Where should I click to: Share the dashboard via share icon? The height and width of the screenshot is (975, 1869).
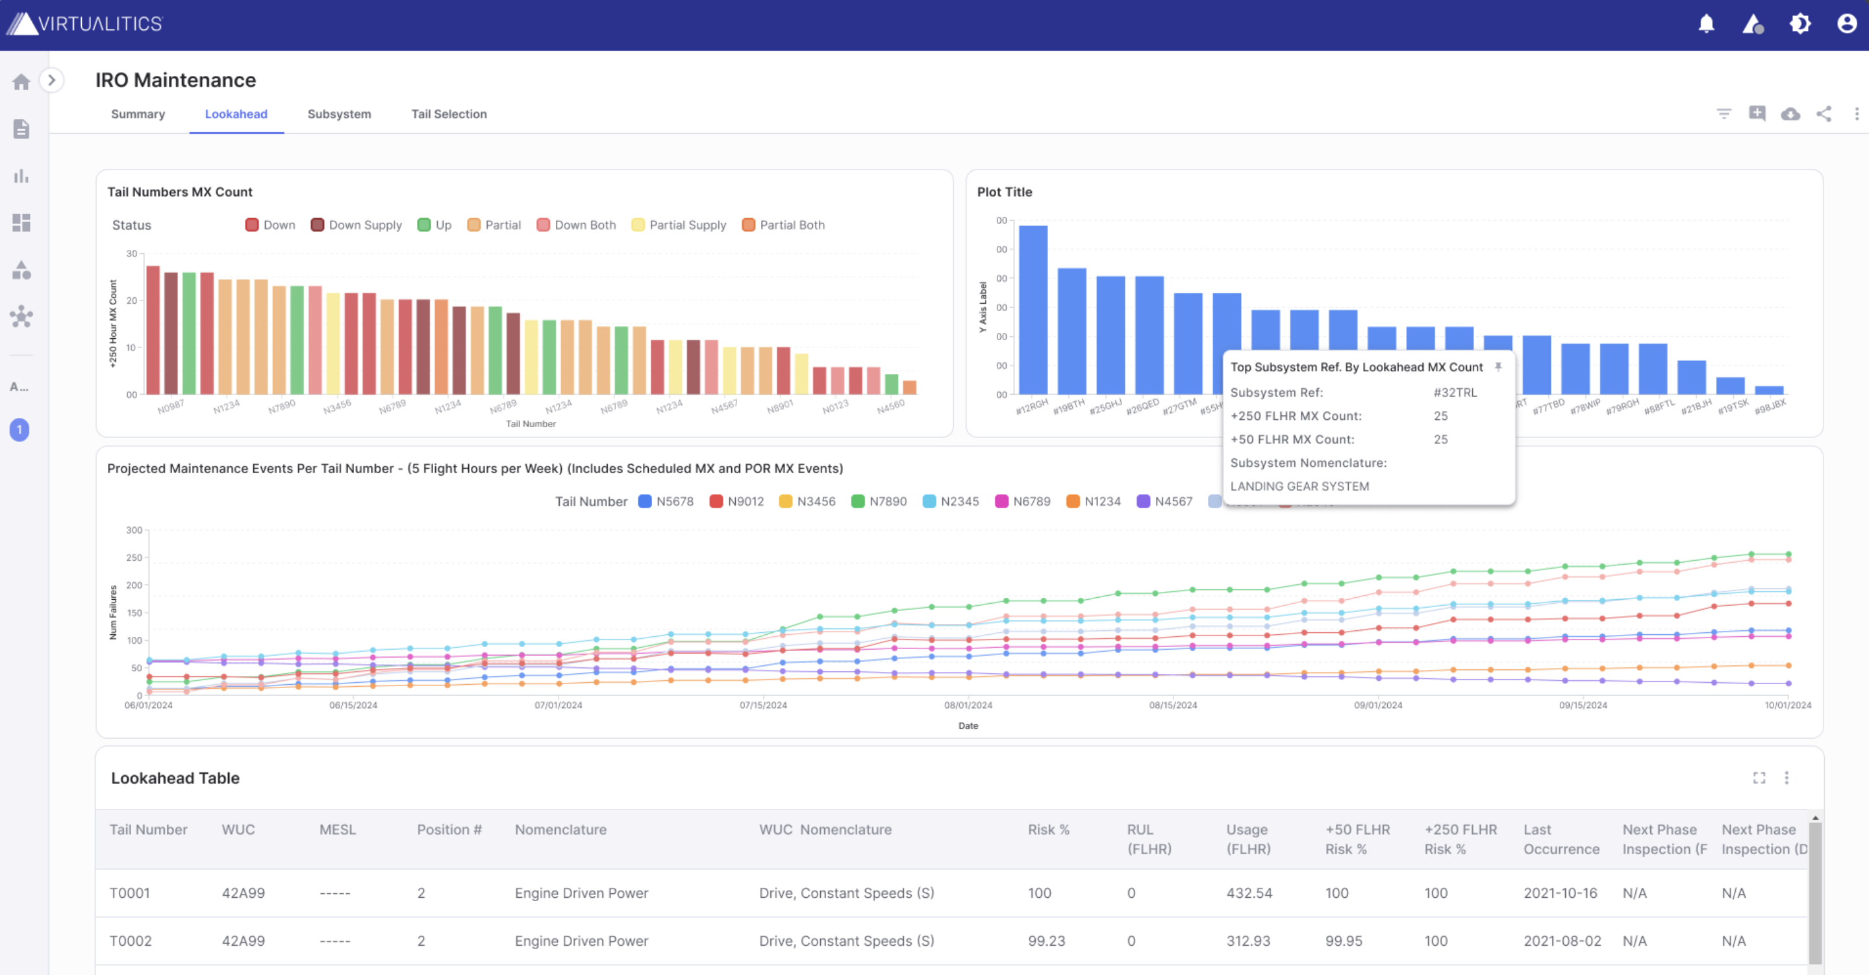tap(1824, 114)
